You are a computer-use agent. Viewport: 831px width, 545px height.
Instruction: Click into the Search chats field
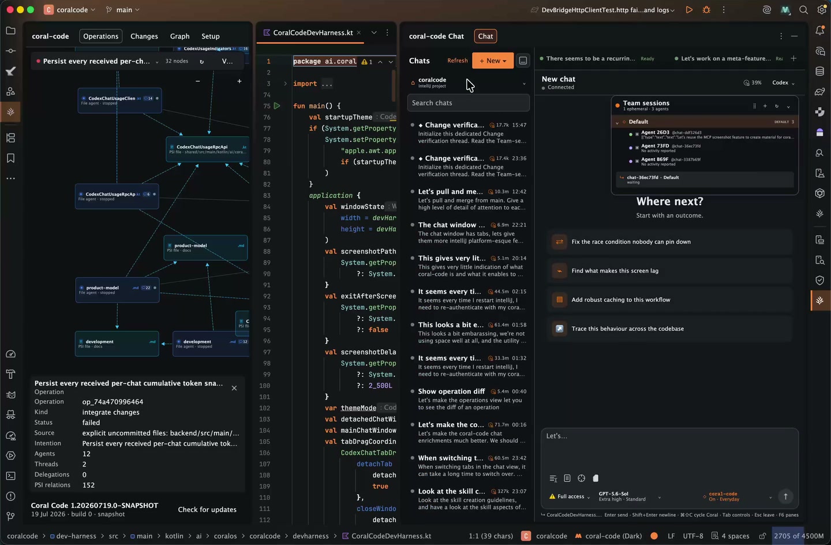pos(468,103)
